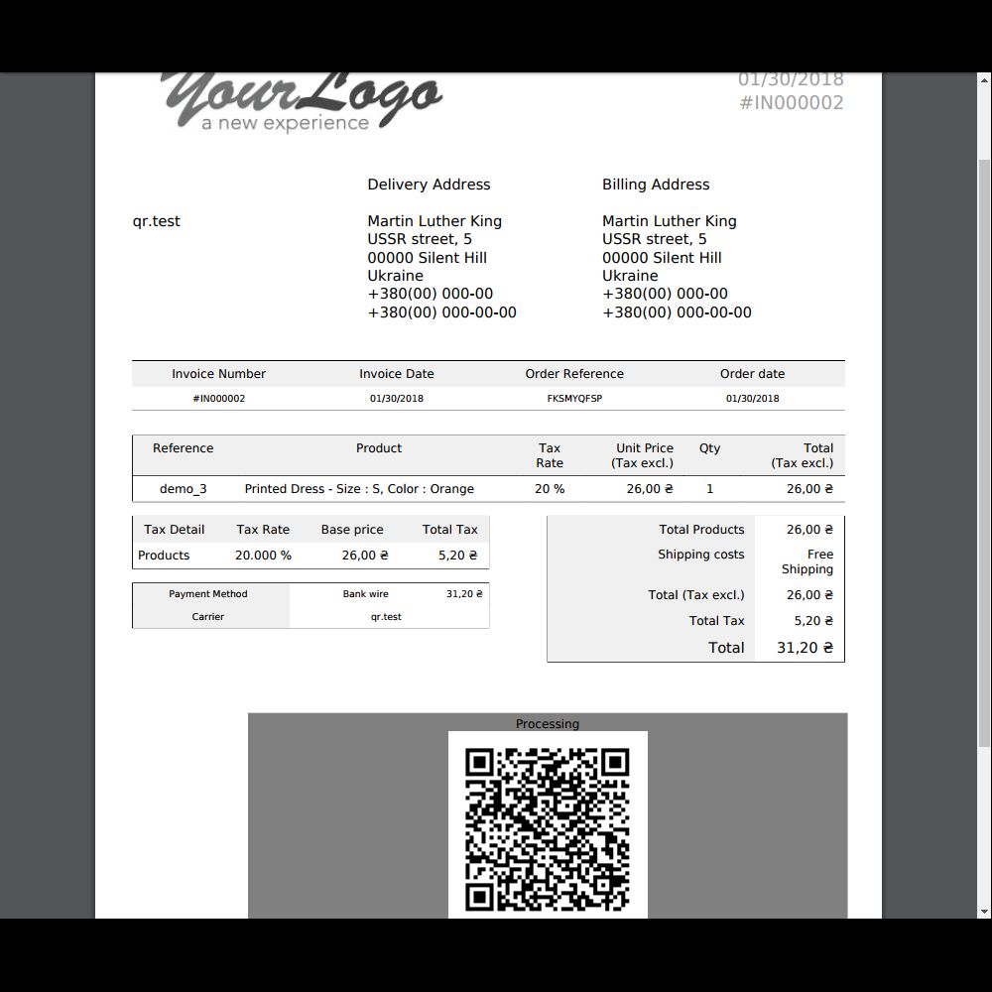Click the scrollbar down arrow
This screenshot has width=992, height=992.
[x=984, y=912]
